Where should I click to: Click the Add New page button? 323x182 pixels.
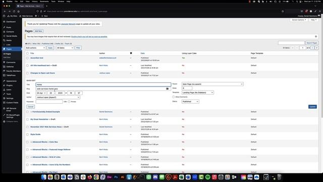coord(38,31)
